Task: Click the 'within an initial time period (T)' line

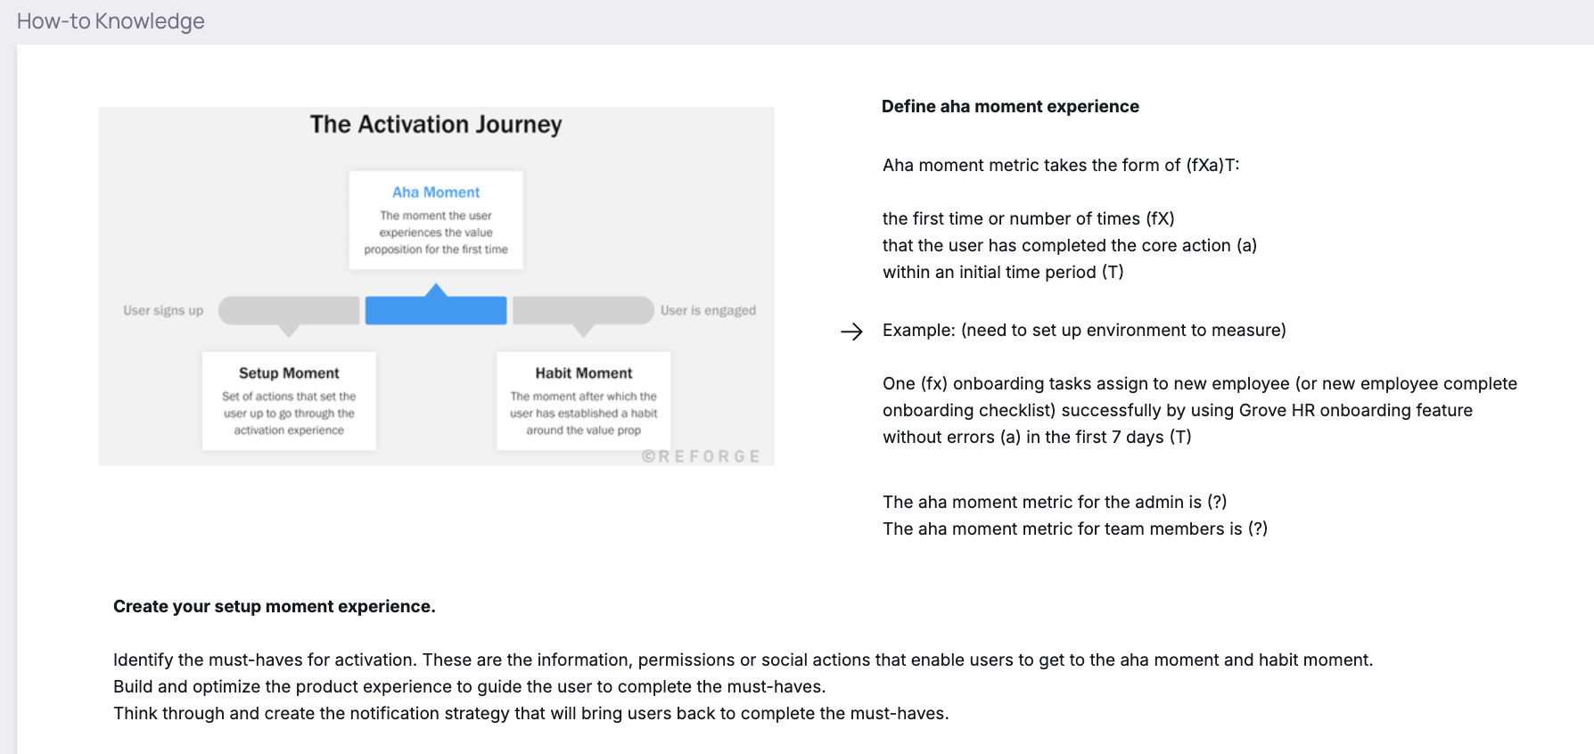Action: point(1003,272)
